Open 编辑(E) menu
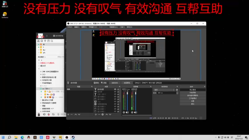The image size is (249, 140). [77, 27]
